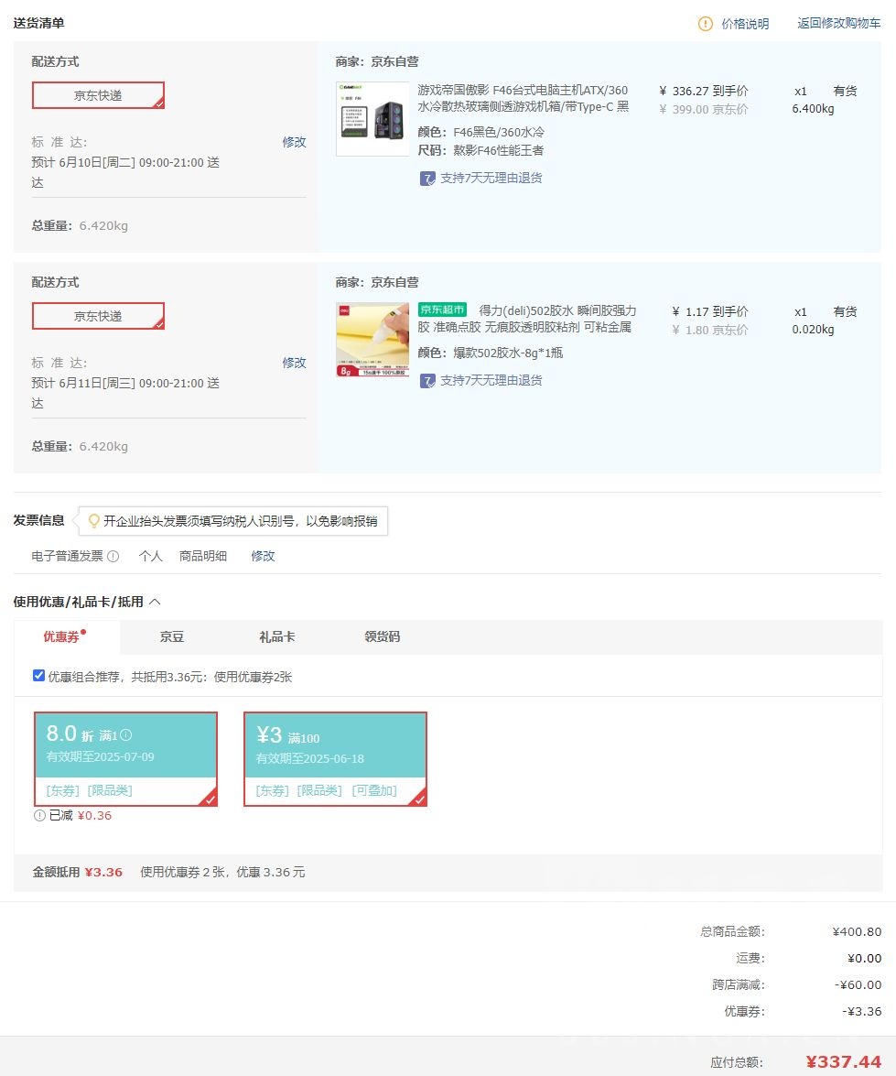The height and width of the screenshot is (1076, 896).
Task: Click 修改 to change the delivery time
Action: pyautogui.click(x=294, y=142)
